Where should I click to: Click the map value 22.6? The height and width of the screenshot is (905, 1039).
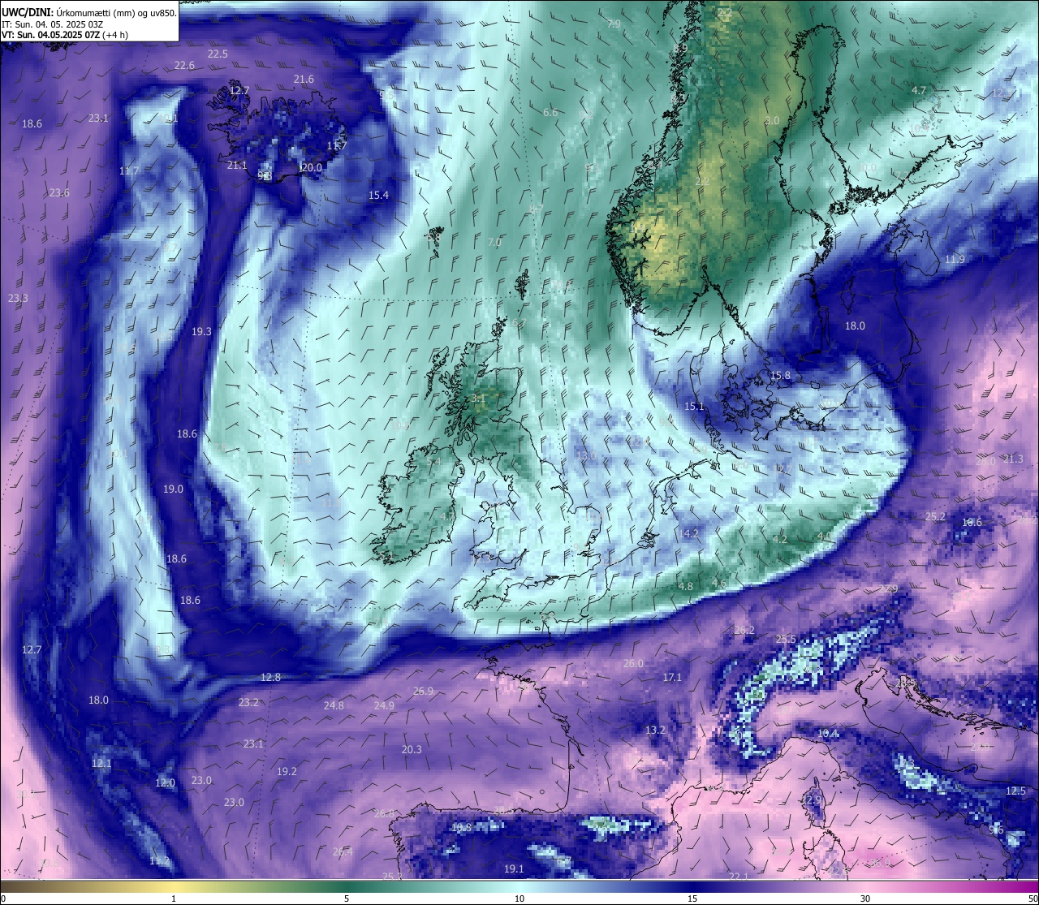coord(184,65)
